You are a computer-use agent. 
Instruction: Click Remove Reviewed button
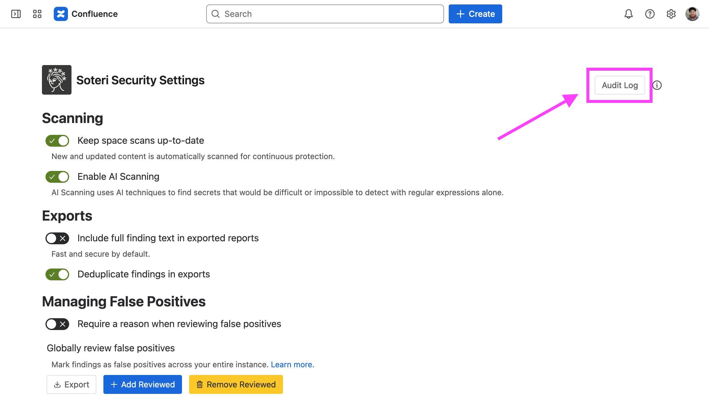pos(236,384)
